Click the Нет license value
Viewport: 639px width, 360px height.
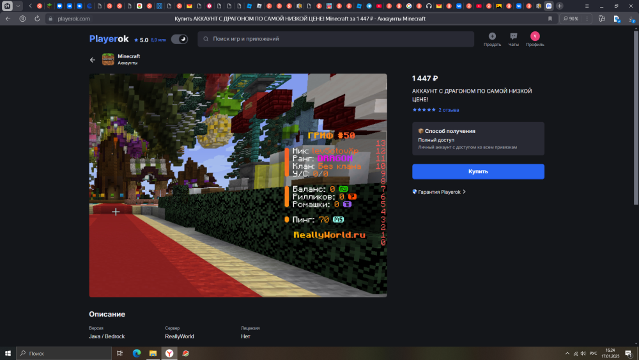pyautogui.click(x=245, y=336)
